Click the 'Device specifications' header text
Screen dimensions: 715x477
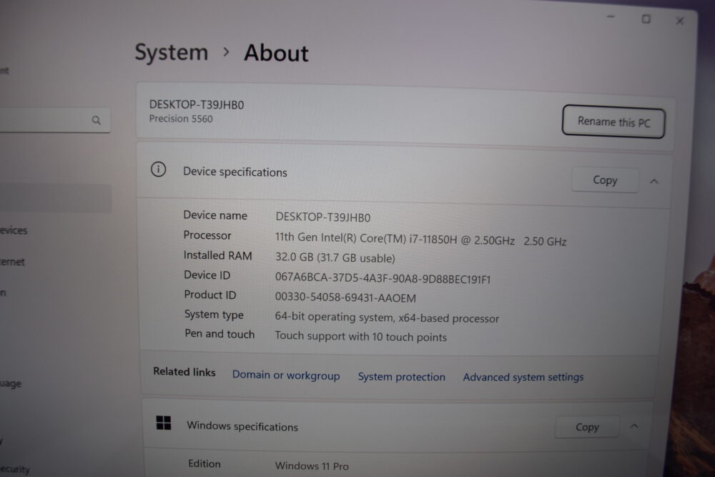235,172
